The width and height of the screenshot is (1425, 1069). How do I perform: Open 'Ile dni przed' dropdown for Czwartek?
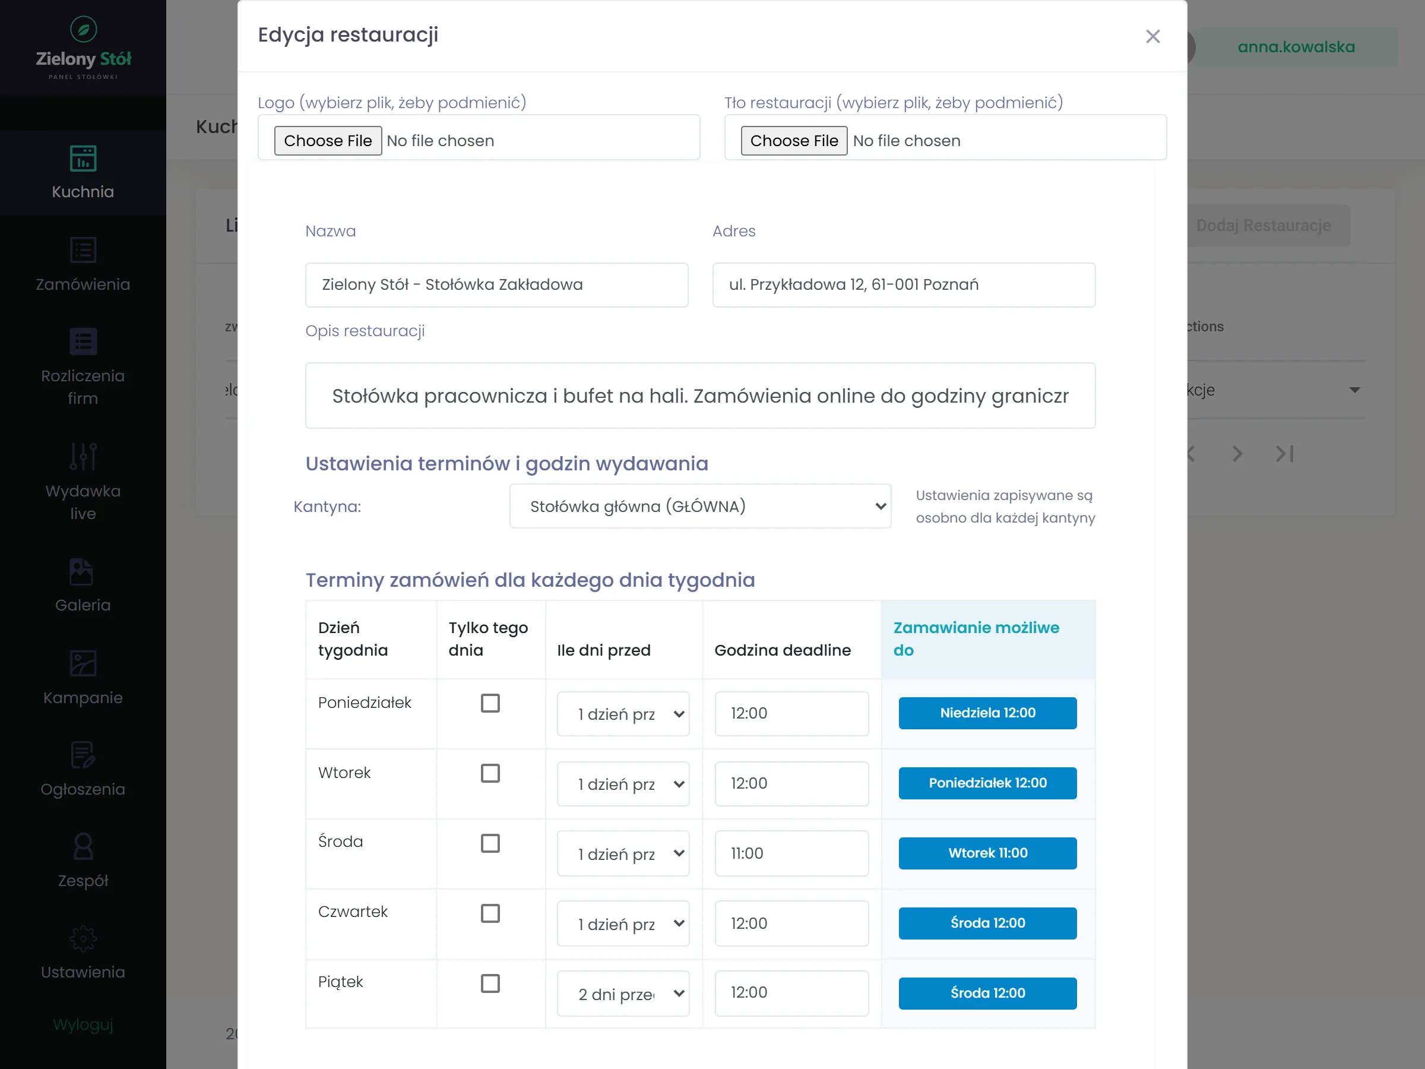pyautogui.click(x=623, y=923)
